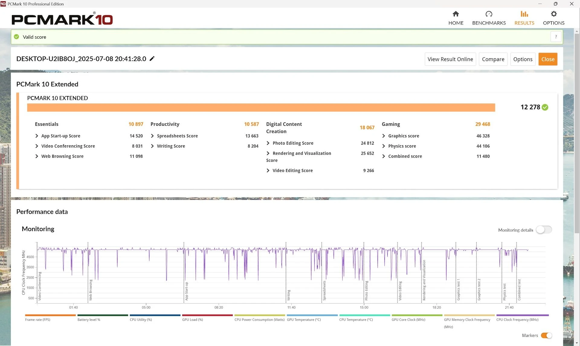
Task: Click the Physics test chart marker
Action: click(x=504, y=292)
